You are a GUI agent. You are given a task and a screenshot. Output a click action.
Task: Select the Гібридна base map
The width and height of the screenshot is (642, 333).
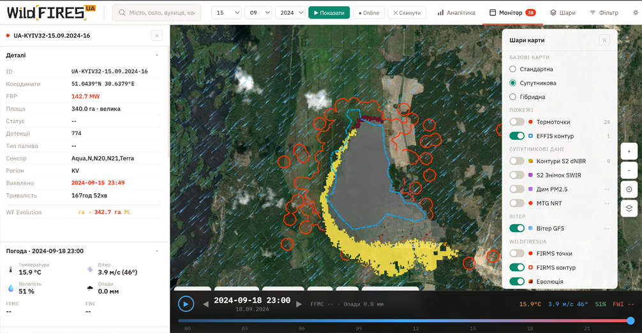pos(512,96)
